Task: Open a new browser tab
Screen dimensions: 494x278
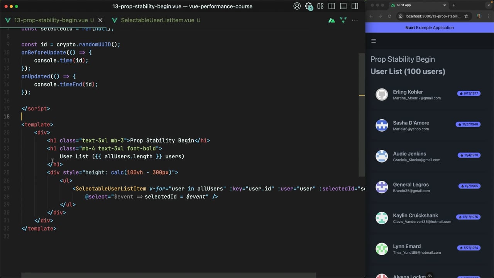Action: (x=454, y=5)
